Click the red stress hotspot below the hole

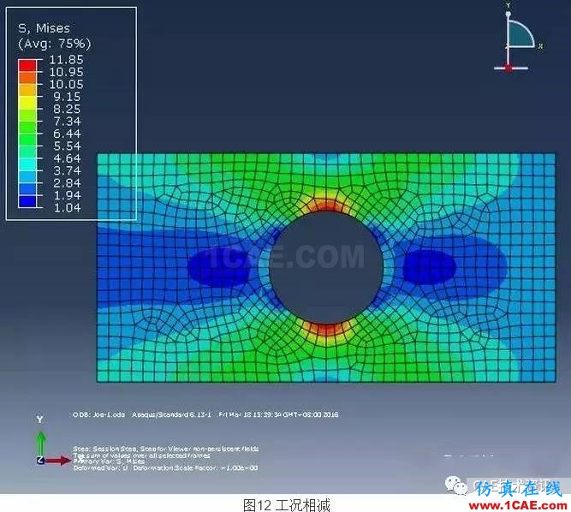325,329
